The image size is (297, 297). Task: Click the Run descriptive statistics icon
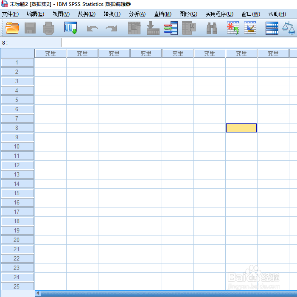(189, 28)
